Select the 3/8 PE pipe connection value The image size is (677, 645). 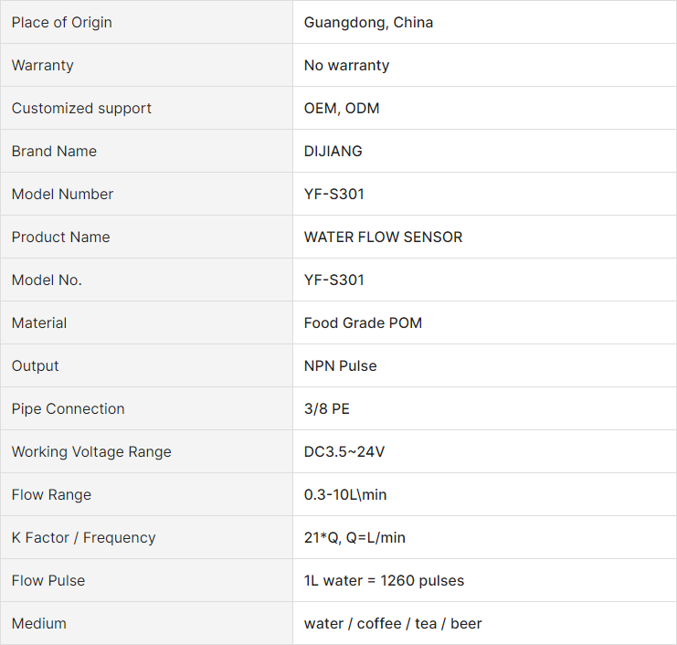coord(326,409)
